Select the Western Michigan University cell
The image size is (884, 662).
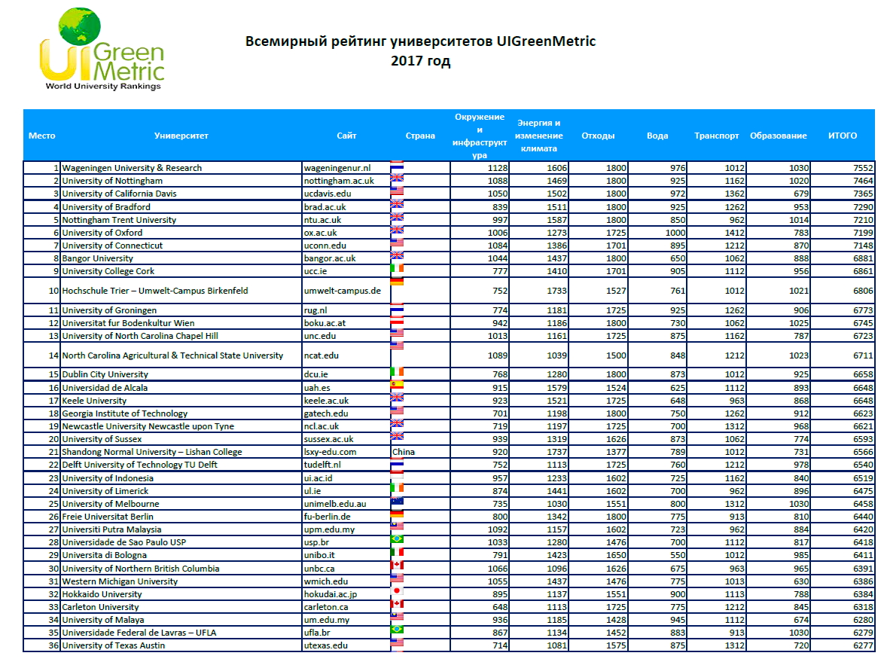(x=181, y=581)
